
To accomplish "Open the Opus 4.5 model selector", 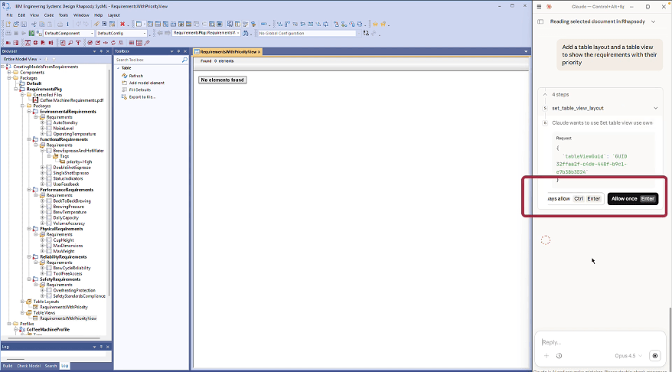I will click(x=628, y=356).
